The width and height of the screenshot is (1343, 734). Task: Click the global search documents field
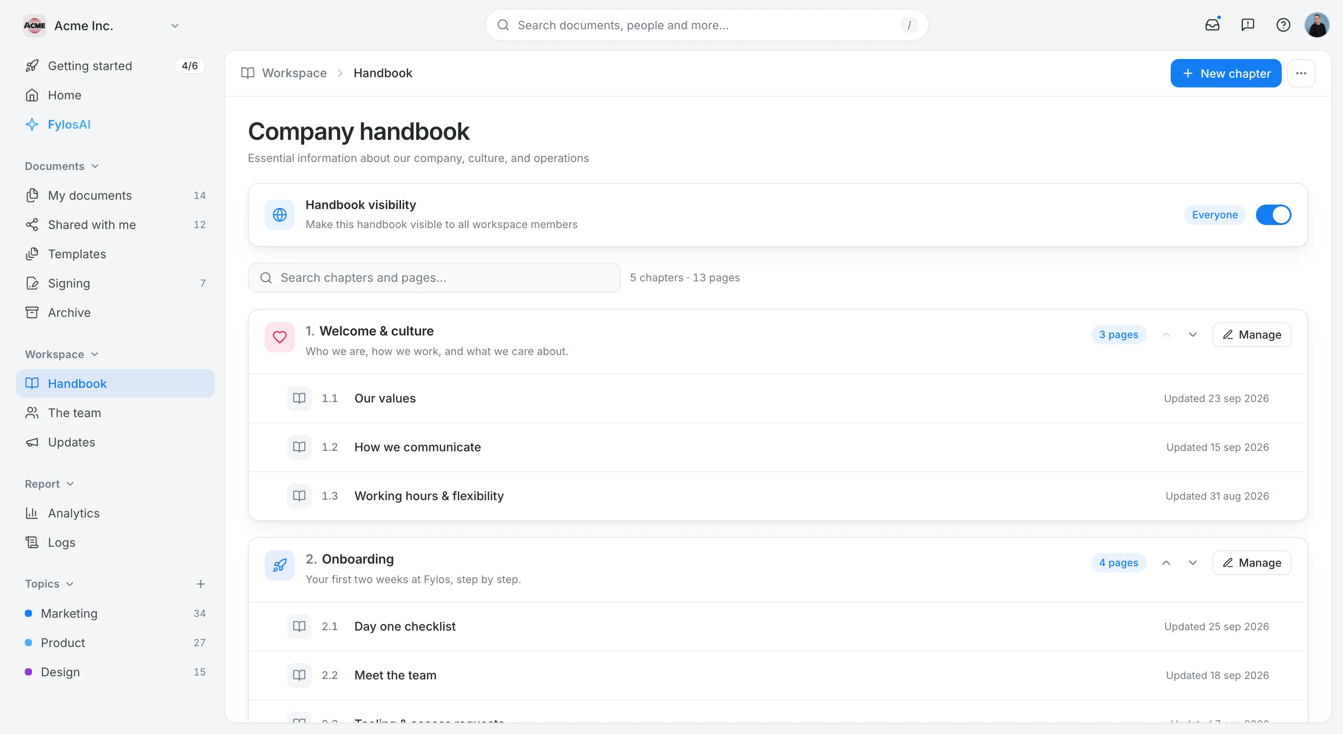tap(707, 25)
